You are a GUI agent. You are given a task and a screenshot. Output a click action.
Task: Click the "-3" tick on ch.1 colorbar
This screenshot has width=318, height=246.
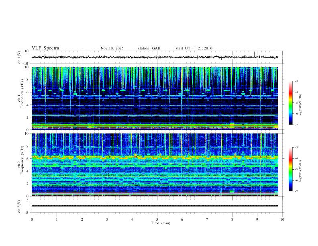pos(296,81)
